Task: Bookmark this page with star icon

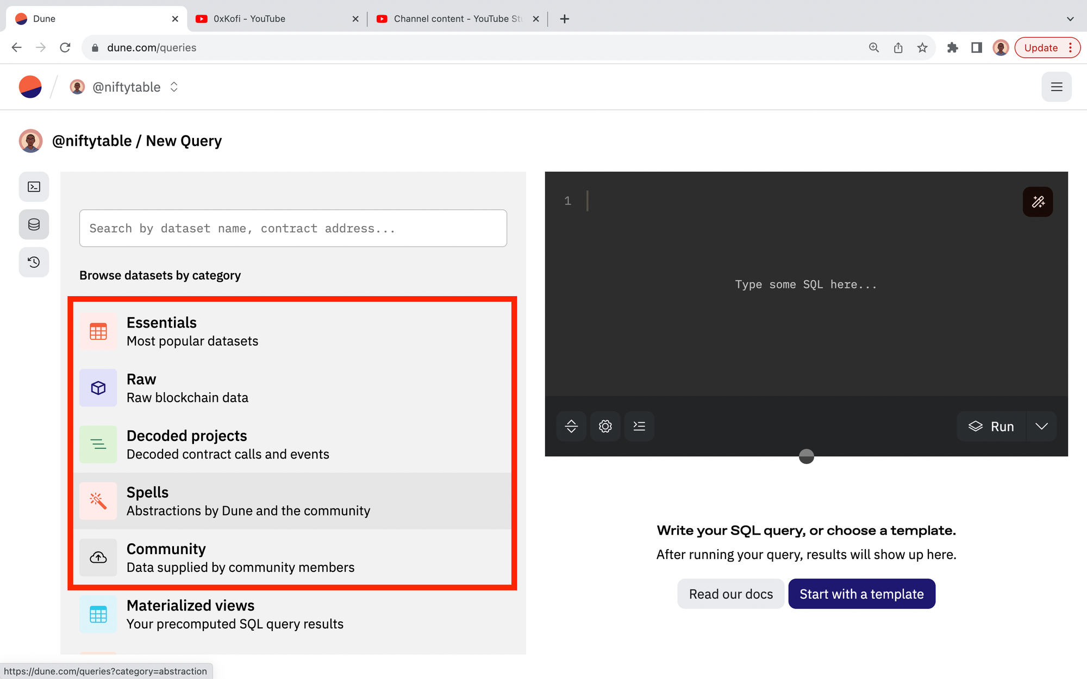Action: (x=922, y=48)
